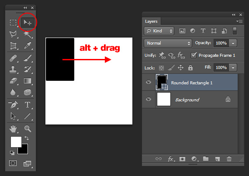Select the Horizontal Type tool

pyautogui.click(x=28, y=105)
